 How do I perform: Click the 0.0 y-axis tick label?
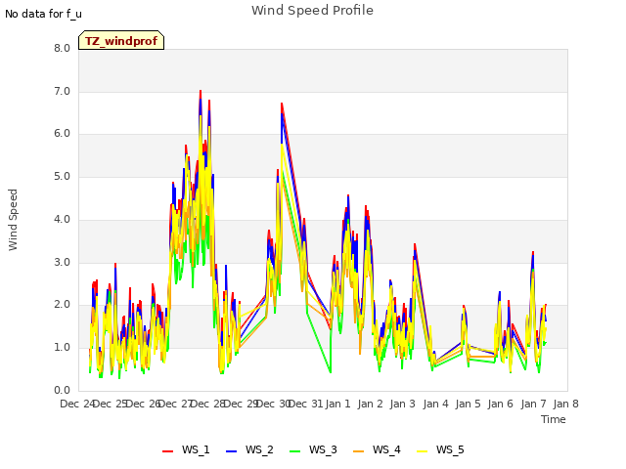[62, 390]
